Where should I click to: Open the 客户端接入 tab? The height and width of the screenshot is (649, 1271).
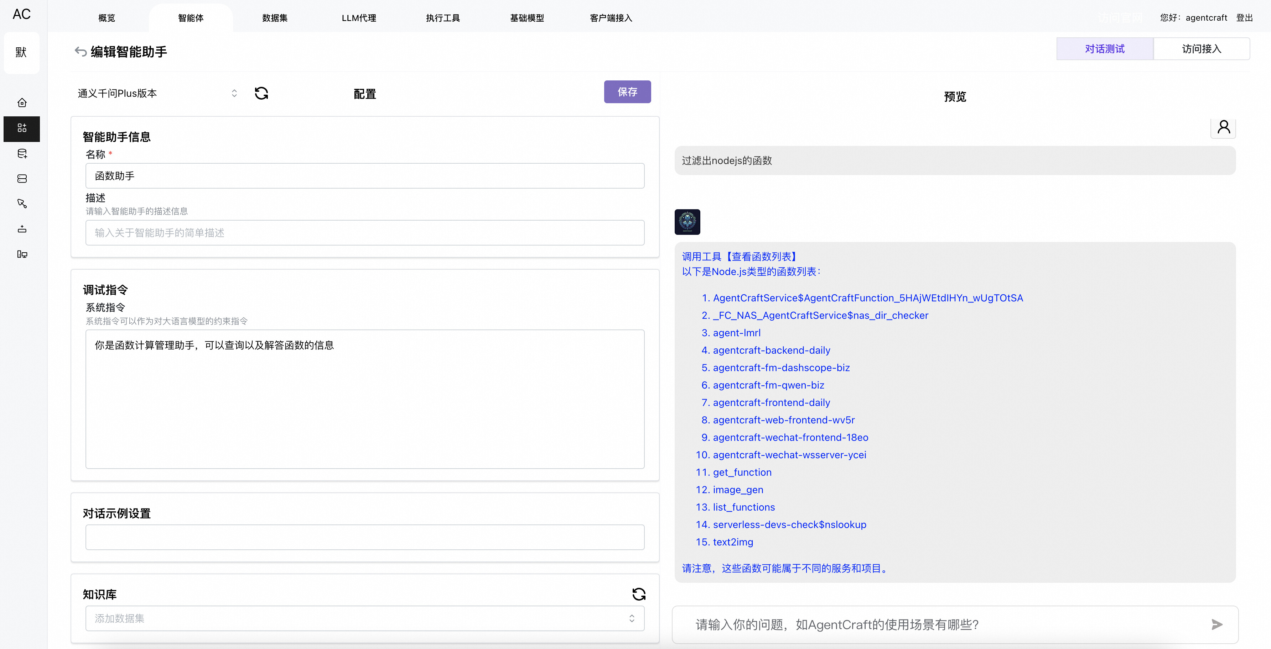611,18
